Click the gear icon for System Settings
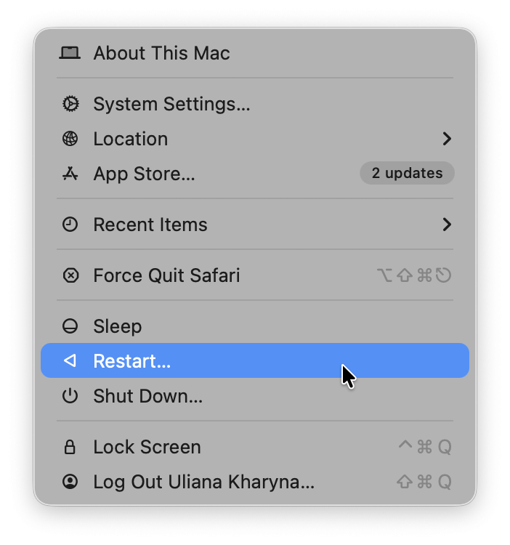The height and width of the screenshot is (545, 510). coord(70,104)
